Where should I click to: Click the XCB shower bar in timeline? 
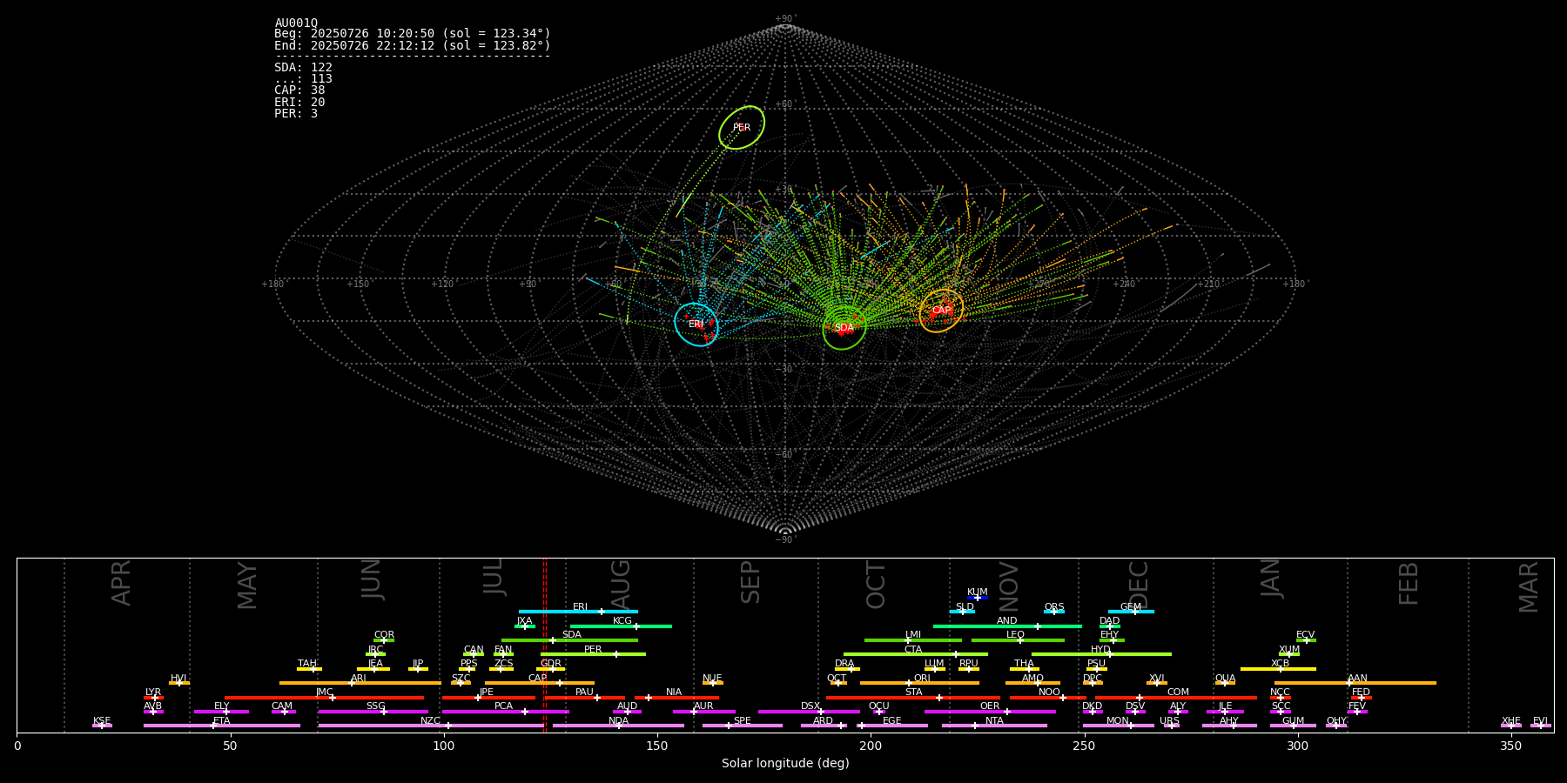point(1278,669)
